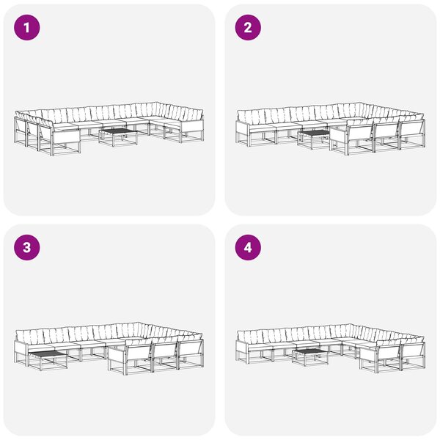
Task: Click the purple number 3 badge
Action: pos(27,248)
